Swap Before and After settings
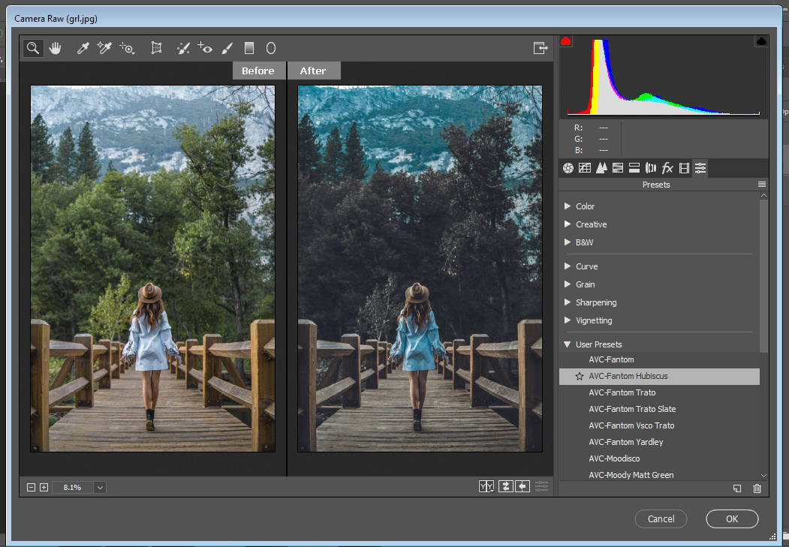The height and width of the screenshot is (547, 789). (x=505, y=486)
